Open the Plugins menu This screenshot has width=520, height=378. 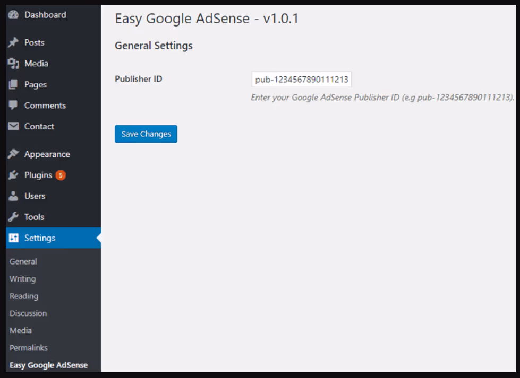click(38, 175)
